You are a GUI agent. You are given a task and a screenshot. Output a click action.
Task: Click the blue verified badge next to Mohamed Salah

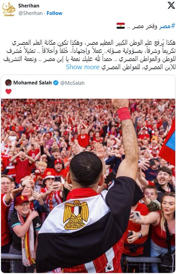56,83
